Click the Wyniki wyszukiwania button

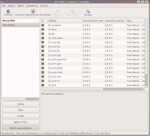[x=21, y=128]
